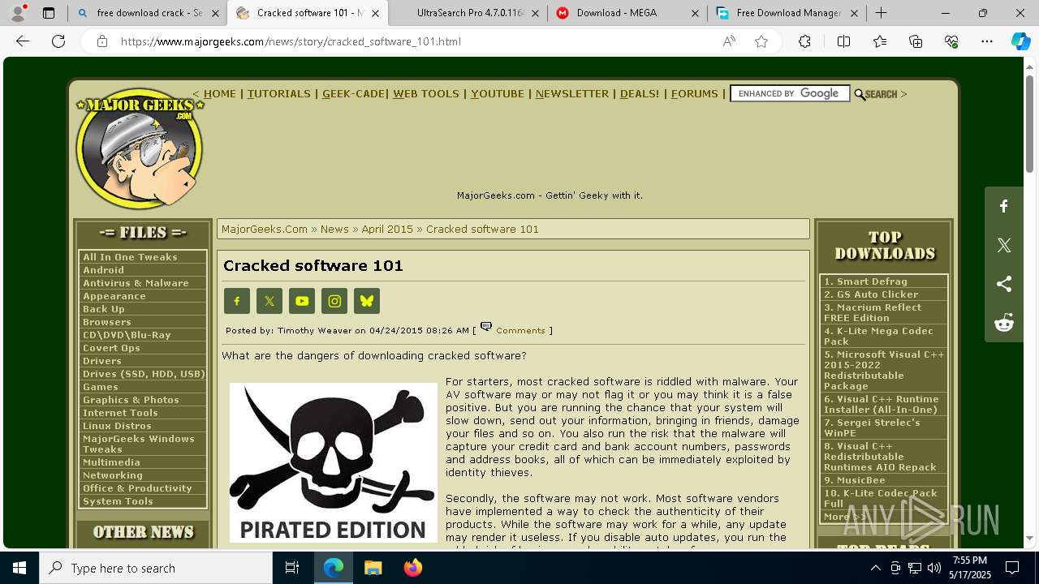
Task: Add page to favorites star icon
Action: (761, 41)
